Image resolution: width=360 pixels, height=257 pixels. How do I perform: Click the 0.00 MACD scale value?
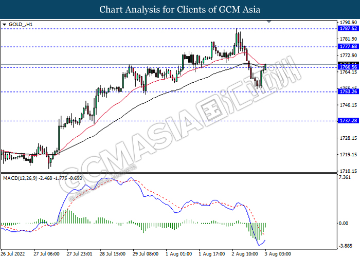click(344, 223)
